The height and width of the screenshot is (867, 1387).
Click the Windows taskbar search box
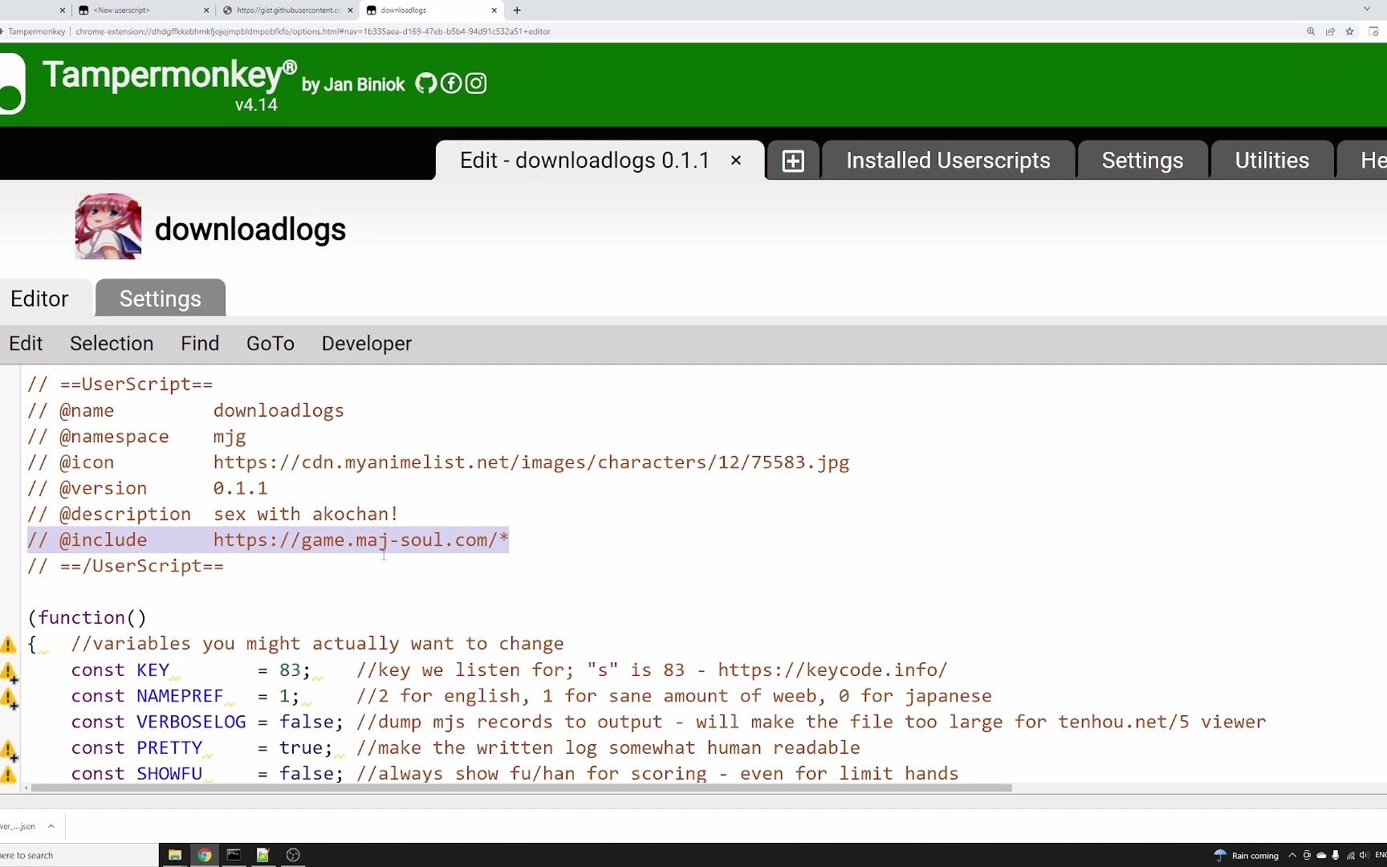coord(79,855)
